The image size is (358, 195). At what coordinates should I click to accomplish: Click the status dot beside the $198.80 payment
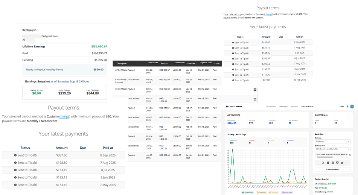coord(15,163)
